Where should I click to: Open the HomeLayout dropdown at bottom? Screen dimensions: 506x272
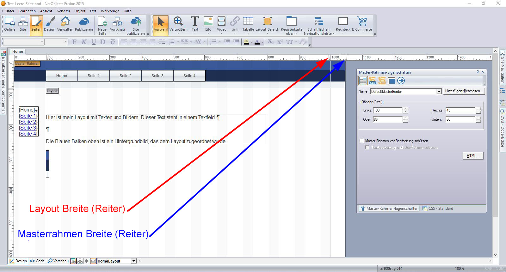coord(134,261)
